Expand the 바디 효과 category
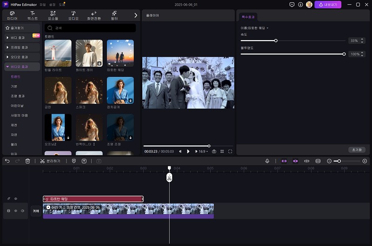Image resolution: width=372 pixels, height=246 pixels. click(x=22, y=38)
